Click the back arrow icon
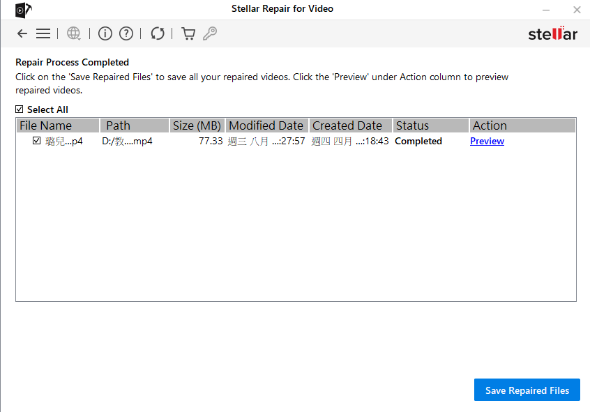This screenshot has width=590, height=412. click(22, 33)
